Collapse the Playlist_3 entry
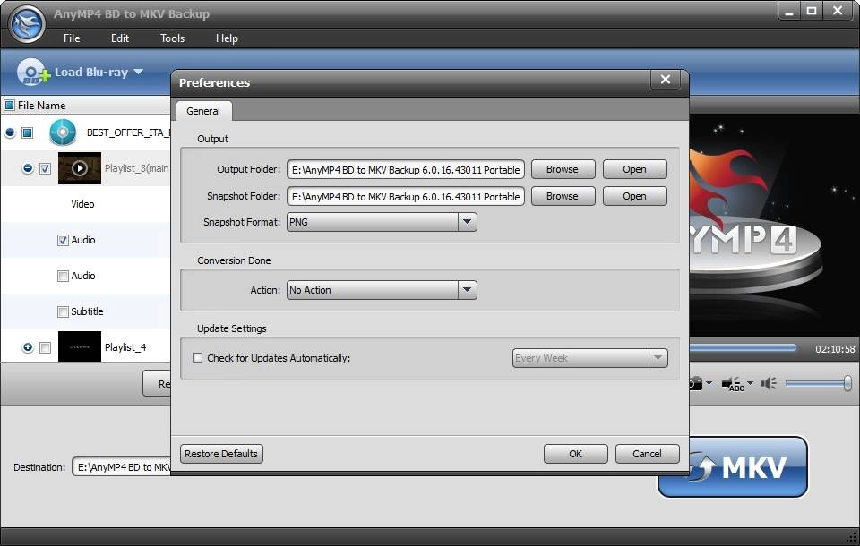 click(28, 168)
